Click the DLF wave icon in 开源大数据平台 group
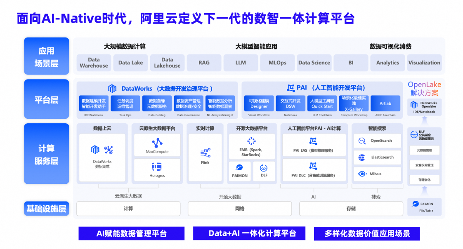 [x=264, y=168]
